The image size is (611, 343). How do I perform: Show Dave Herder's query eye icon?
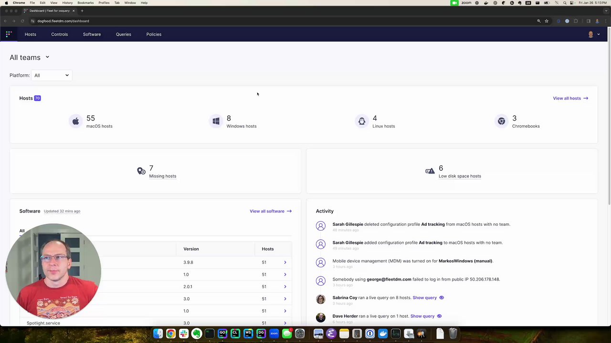pos(439,316)
